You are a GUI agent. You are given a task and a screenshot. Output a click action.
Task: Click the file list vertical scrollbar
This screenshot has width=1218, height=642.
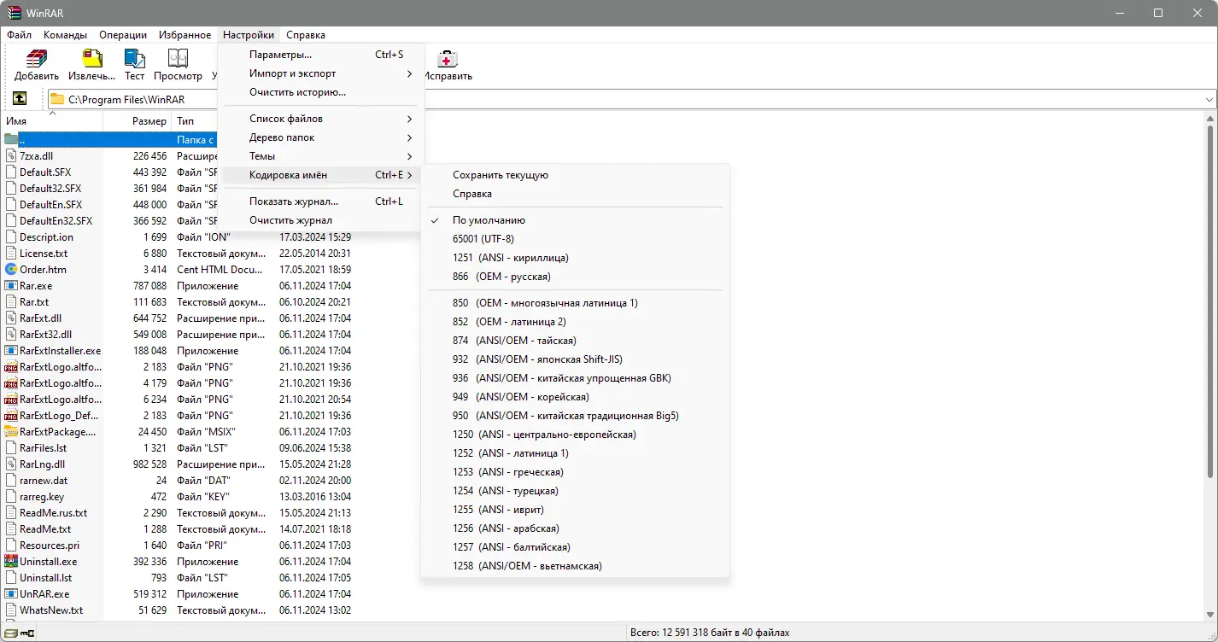click(x=1209, y=301)
